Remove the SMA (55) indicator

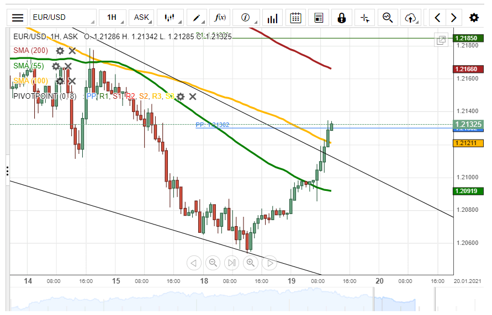pos(68,66)
